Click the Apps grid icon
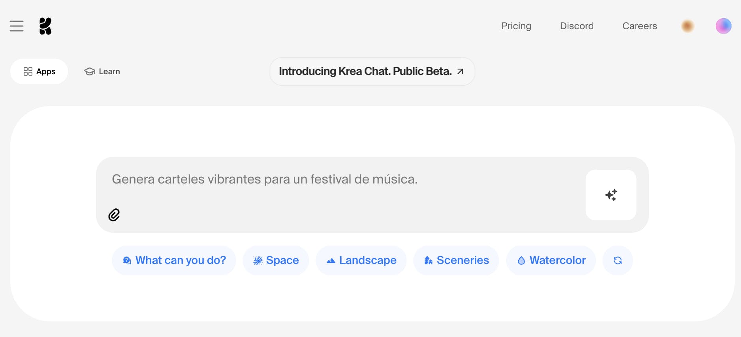Viewport: 741px width, 337px height. tap(28, 71)
